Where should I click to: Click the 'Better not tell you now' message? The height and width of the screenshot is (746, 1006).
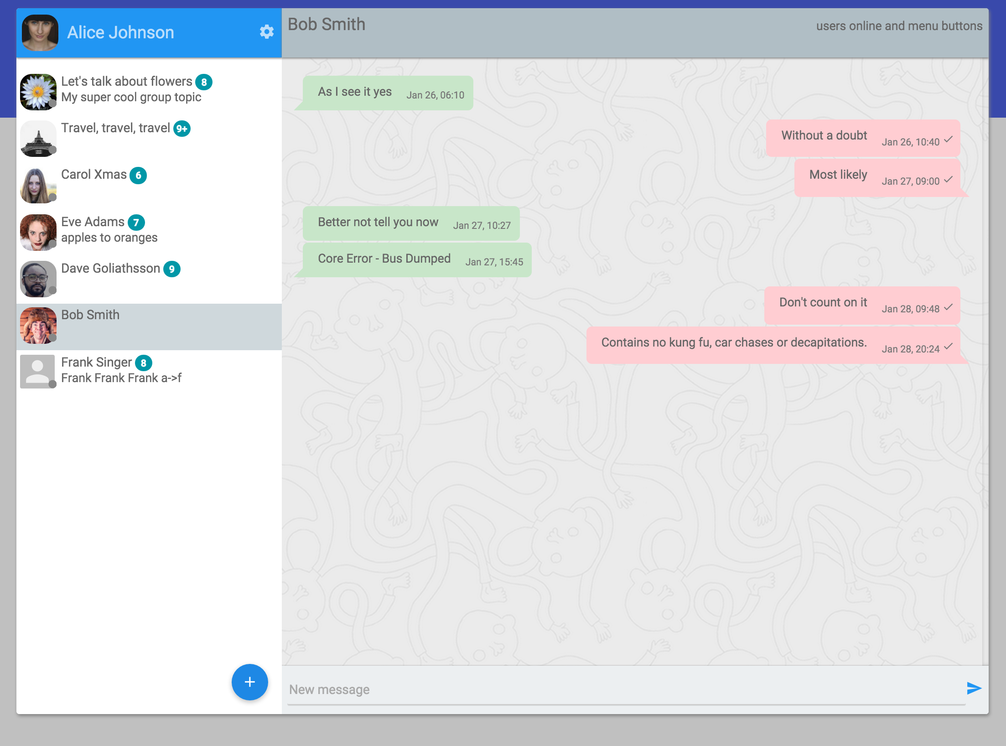coord(411,223)
